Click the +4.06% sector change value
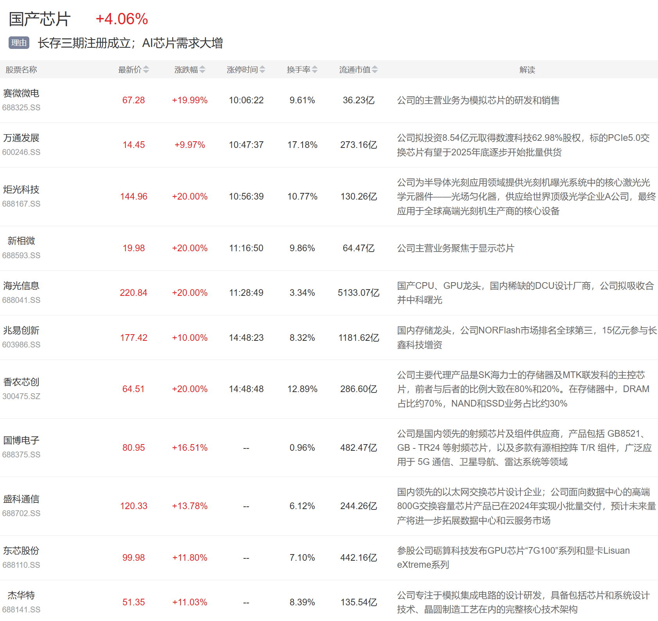 (x=122, y=19)
